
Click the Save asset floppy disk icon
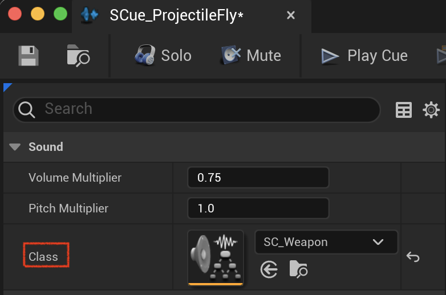pos(28,56)
